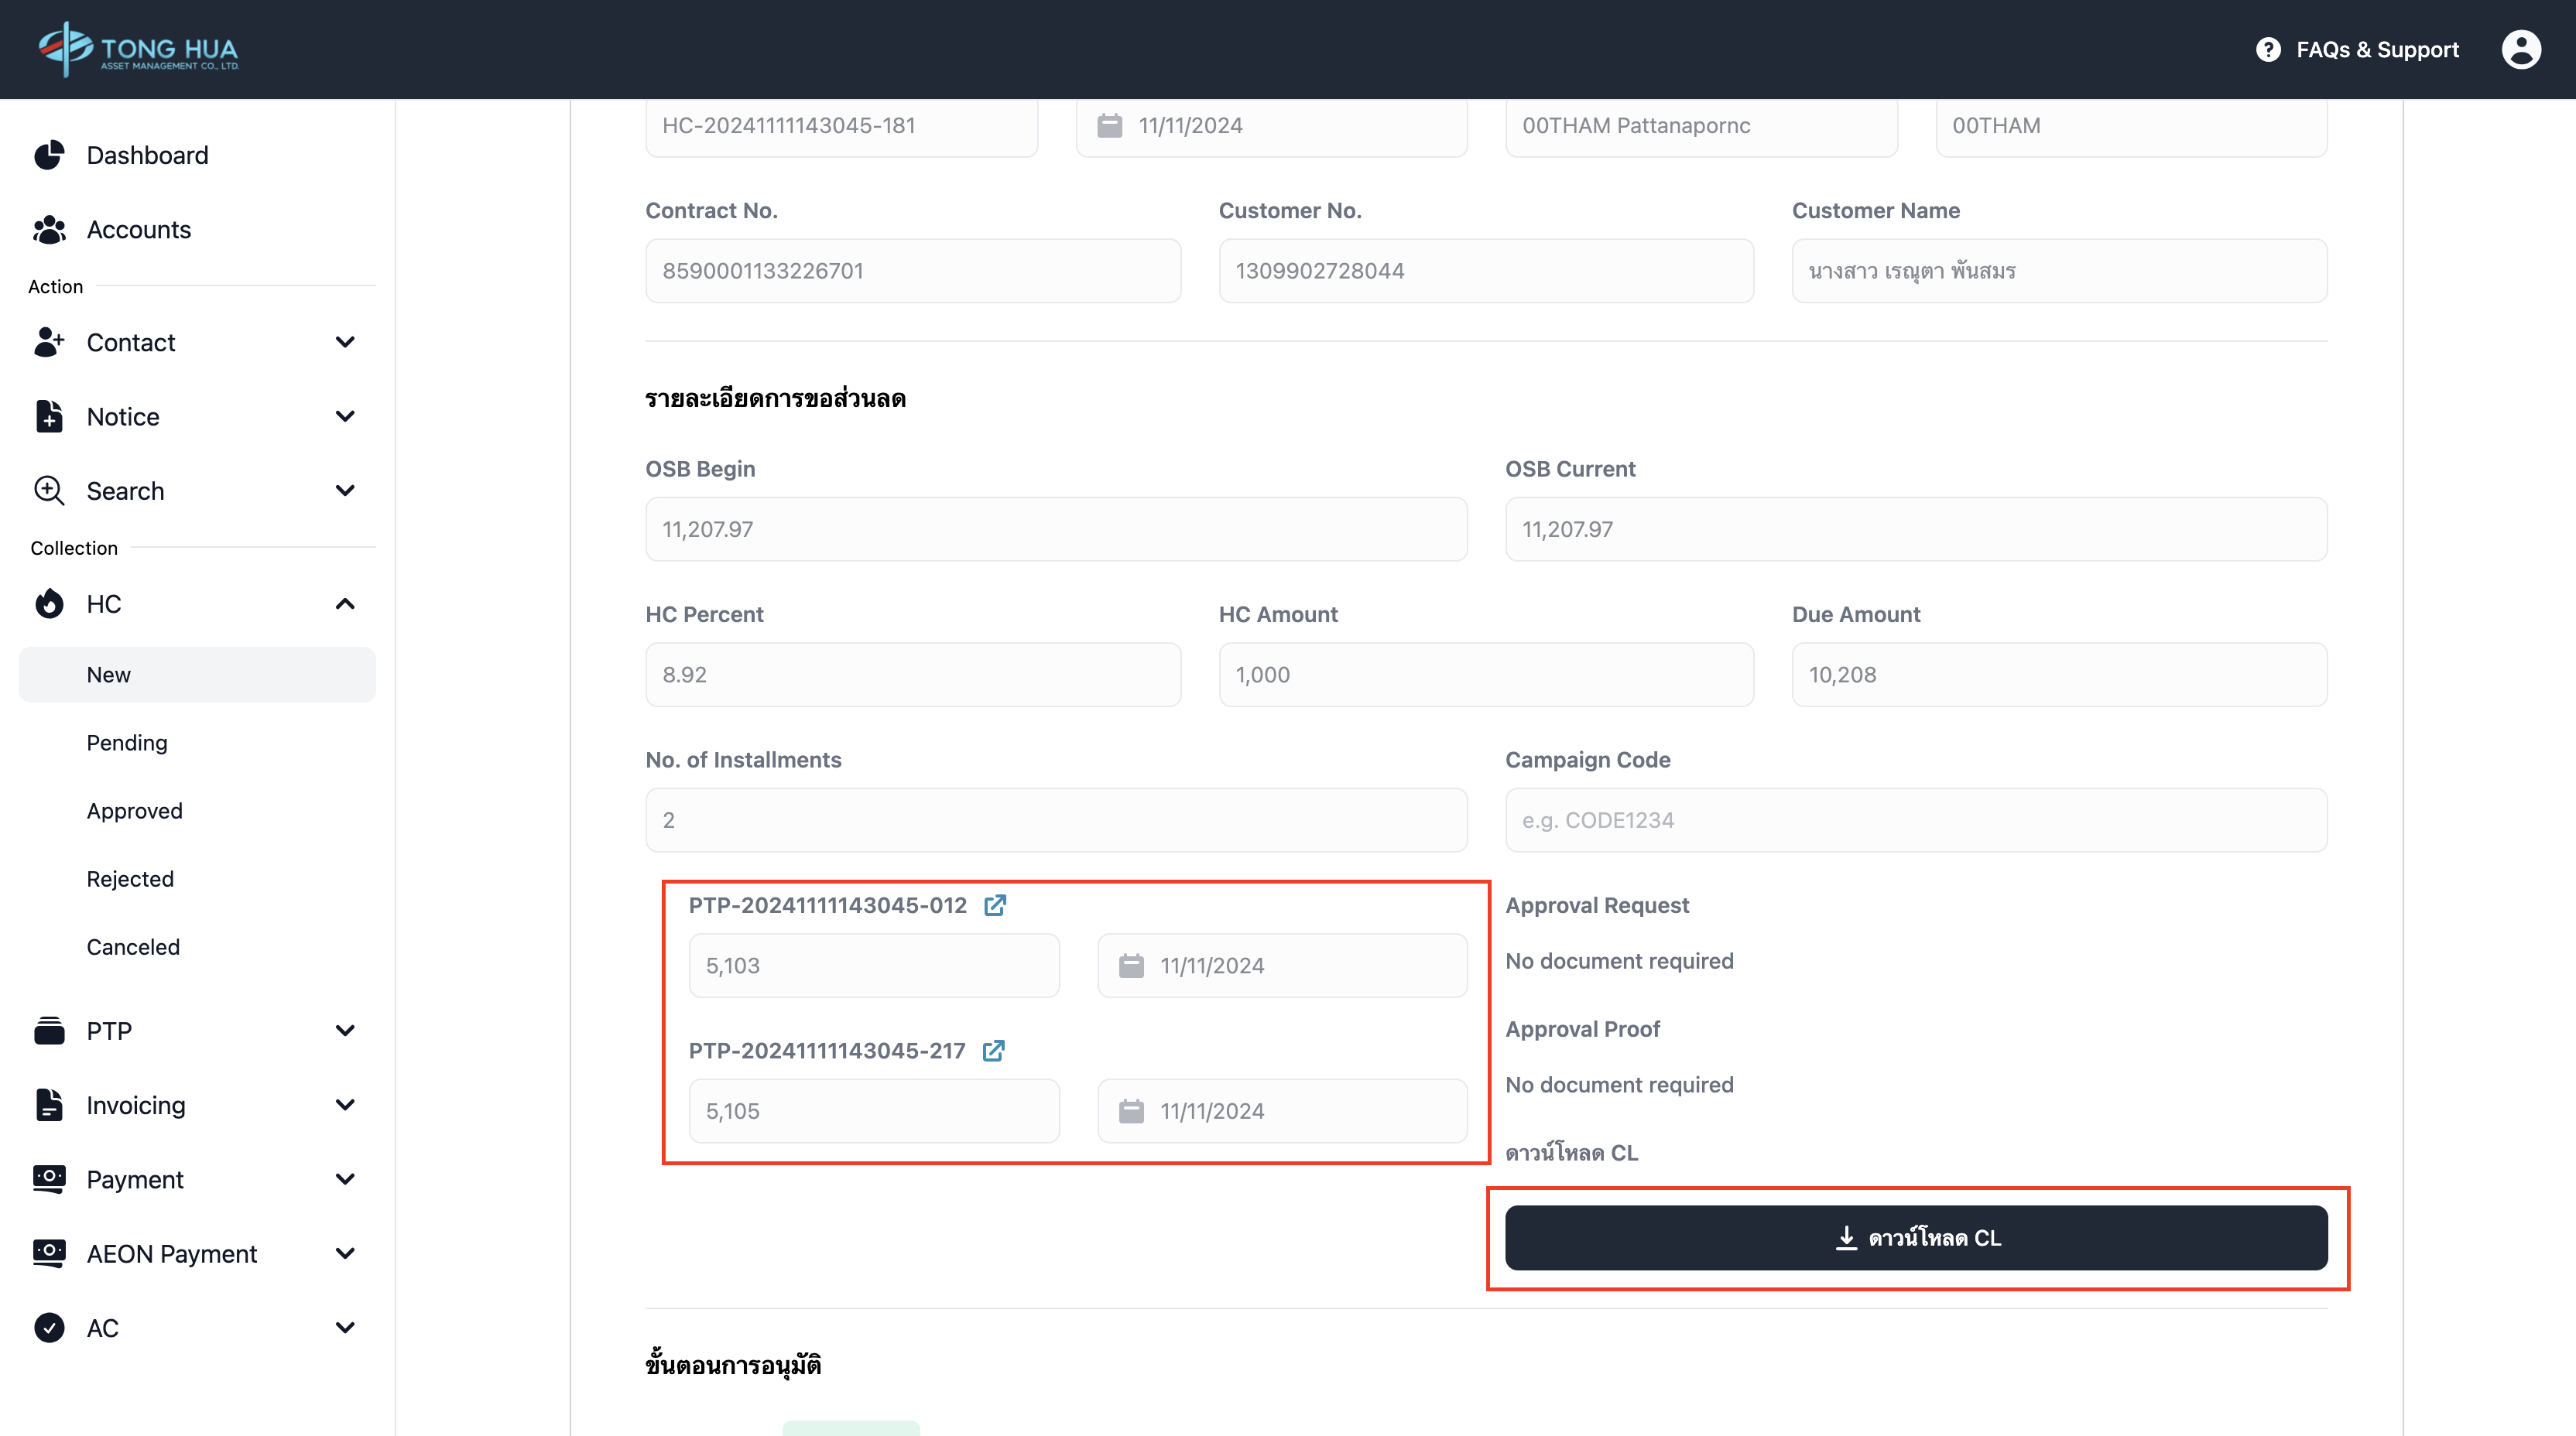Click the Campaign Code input field
The height and width of the screenshot is (1436, 2576).
1915,820
